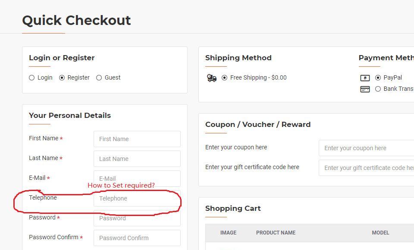This screenshot has height=250, width=414.
Task: Click the Password Confirm field
Action: point(137,238)
